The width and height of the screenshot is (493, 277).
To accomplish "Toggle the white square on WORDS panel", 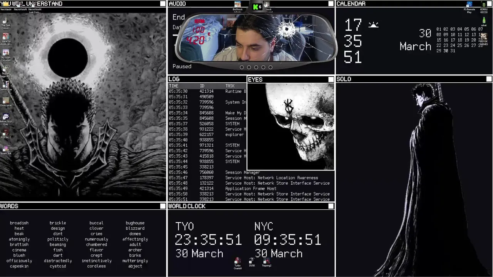I will click(163, 206).
